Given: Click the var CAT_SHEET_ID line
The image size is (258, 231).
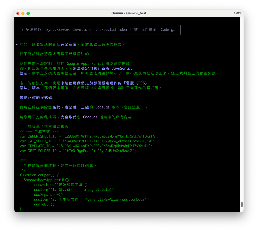Looking at the screenshot, I should point(86,141).
